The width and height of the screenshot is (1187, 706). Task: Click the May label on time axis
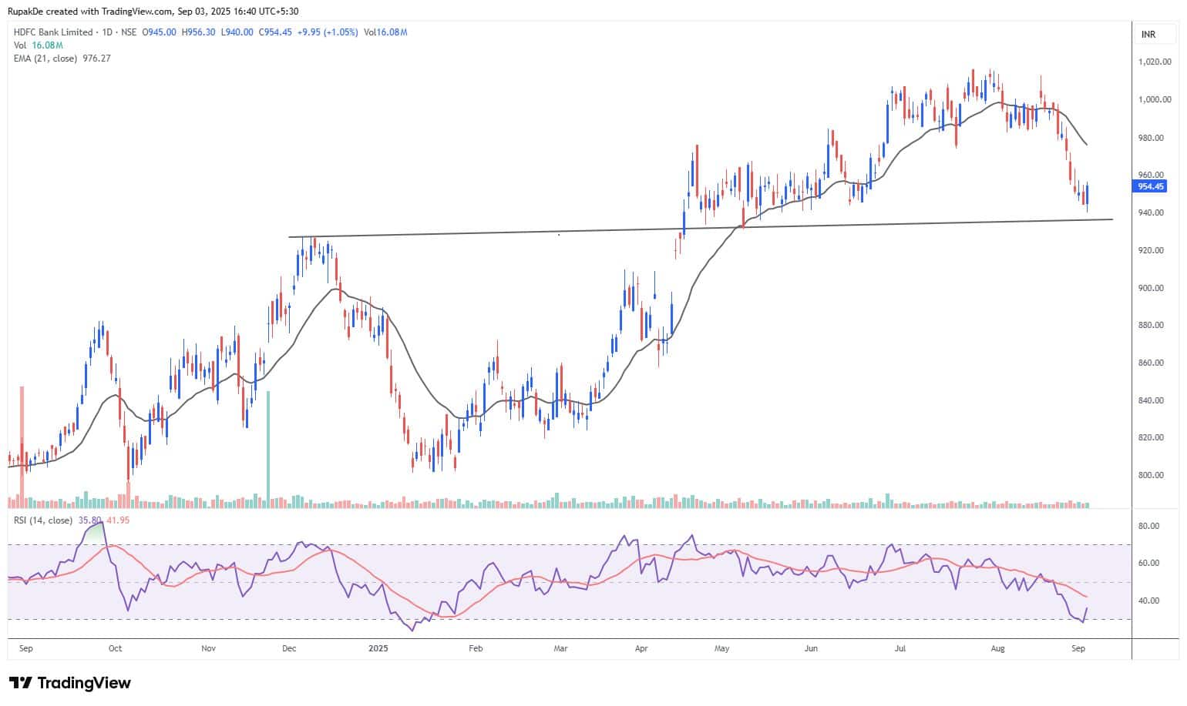point(721,649)
